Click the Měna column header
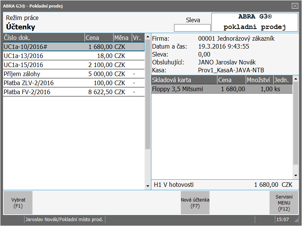The height and width of the screenshot is (226, 302). 122,38
